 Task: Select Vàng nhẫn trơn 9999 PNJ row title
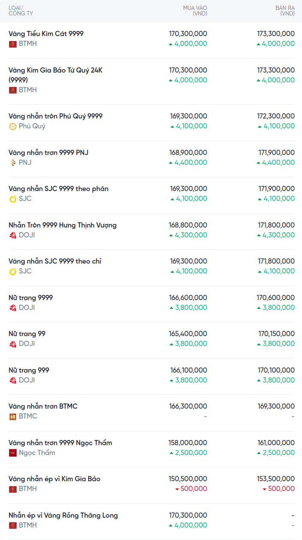click(48, 152)
